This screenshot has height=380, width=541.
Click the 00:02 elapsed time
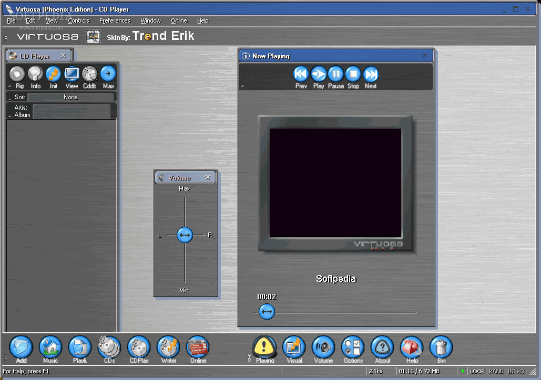tap(267, 297)
